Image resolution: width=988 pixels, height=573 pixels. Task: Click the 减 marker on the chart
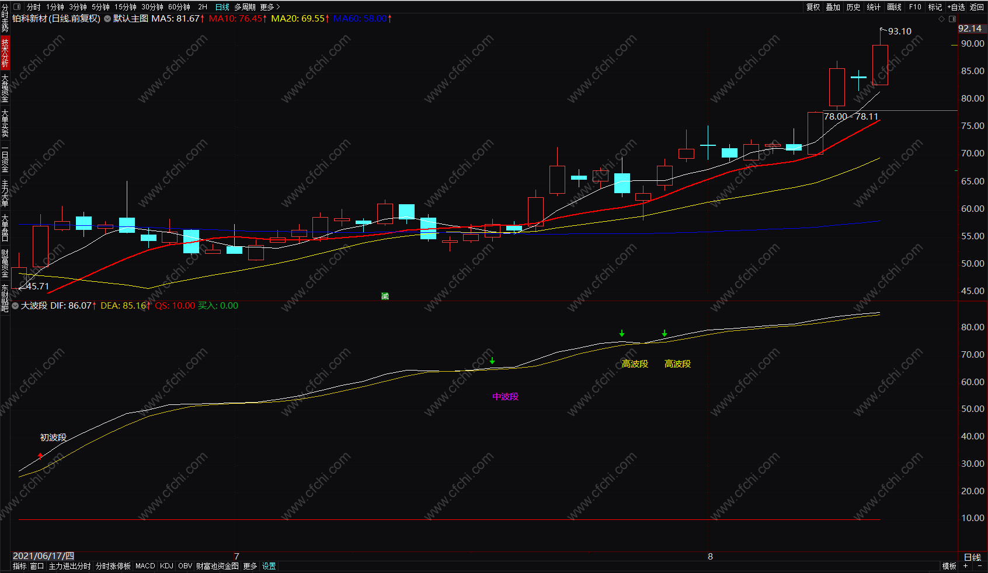click(385, 296)
